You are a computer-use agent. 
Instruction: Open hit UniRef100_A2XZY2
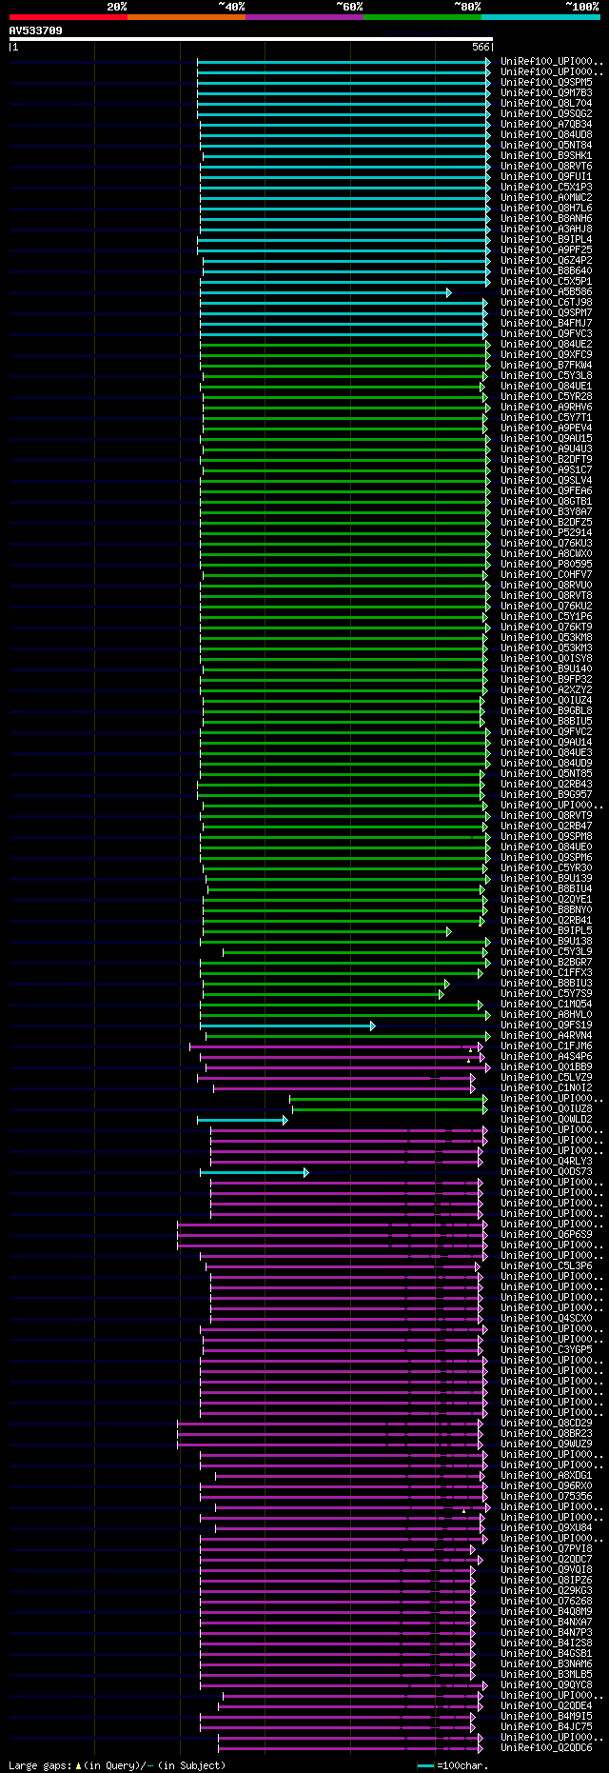(546, 690)
